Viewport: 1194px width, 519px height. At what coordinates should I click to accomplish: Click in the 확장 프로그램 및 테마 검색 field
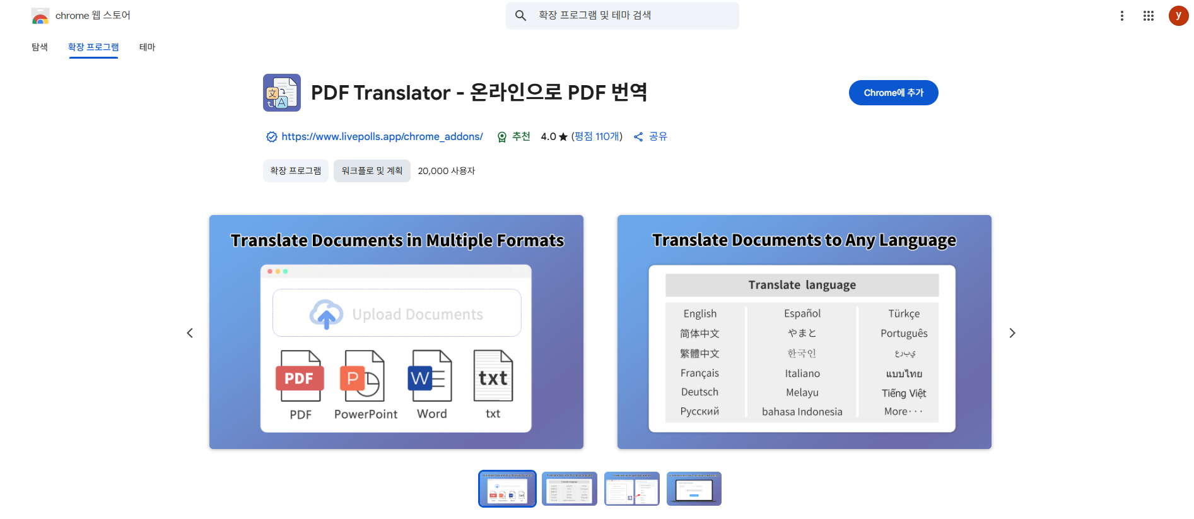[x=623, y=16]
